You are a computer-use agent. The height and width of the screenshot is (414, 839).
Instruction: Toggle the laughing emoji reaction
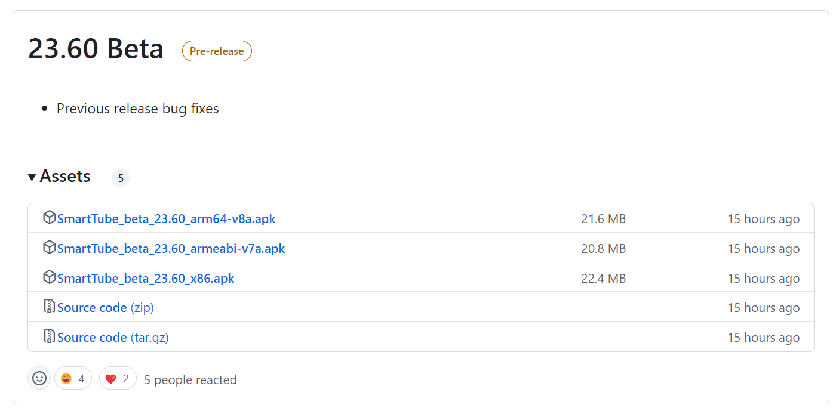tap(73, 378)
